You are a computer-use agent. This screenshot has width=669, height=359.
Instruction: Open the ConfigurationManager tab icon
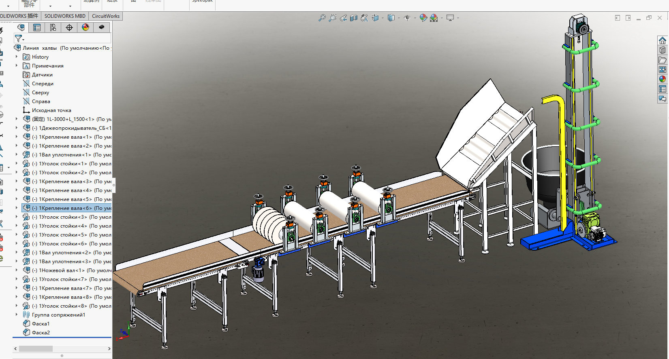(x=53, y=27)
